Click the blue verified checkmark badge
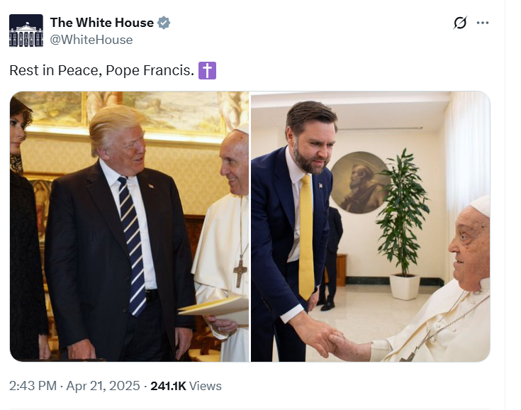 coord(164,23)
